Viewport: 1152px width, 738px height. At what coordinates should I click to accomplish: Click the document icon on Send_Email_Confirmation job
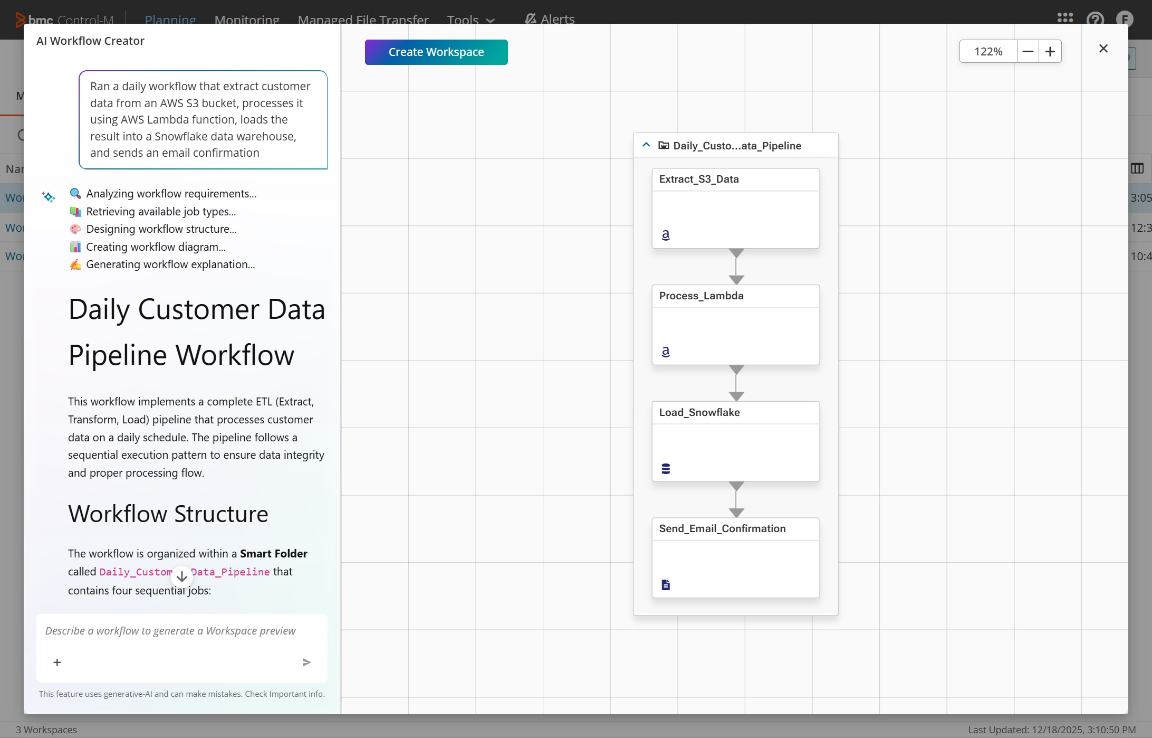click(x=665, y=584)
